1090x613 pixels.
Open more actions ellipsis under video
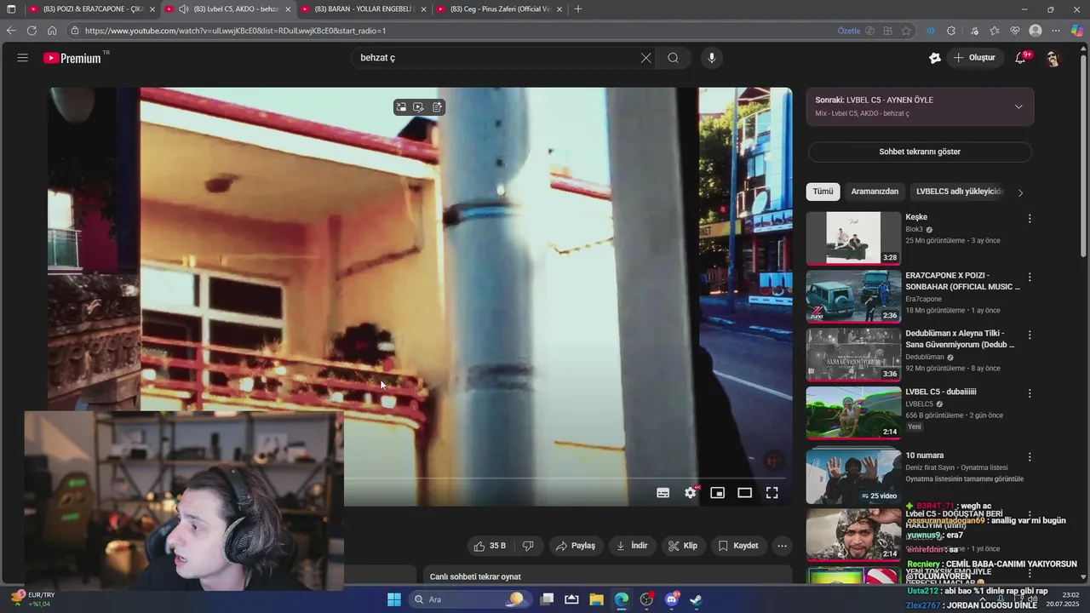(782, 546)
